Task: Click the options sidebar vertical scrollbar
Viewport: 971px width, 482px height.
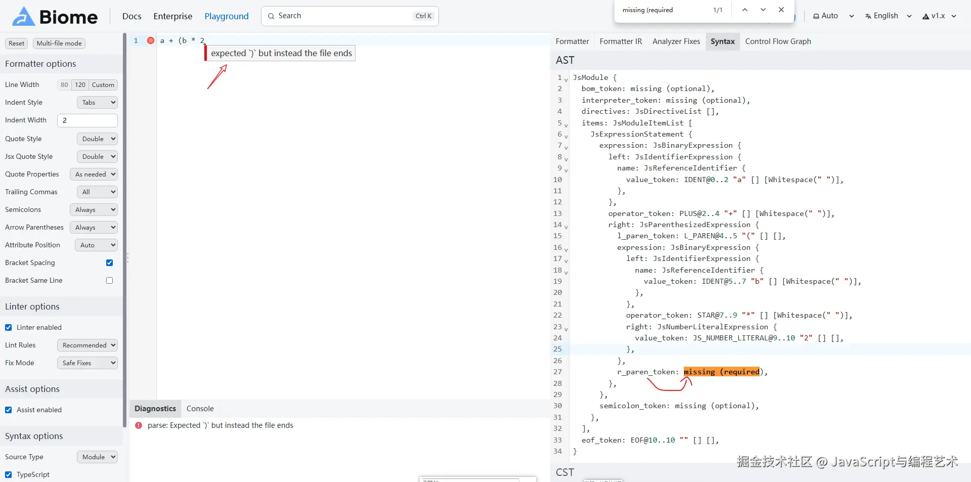Action: 124,230
